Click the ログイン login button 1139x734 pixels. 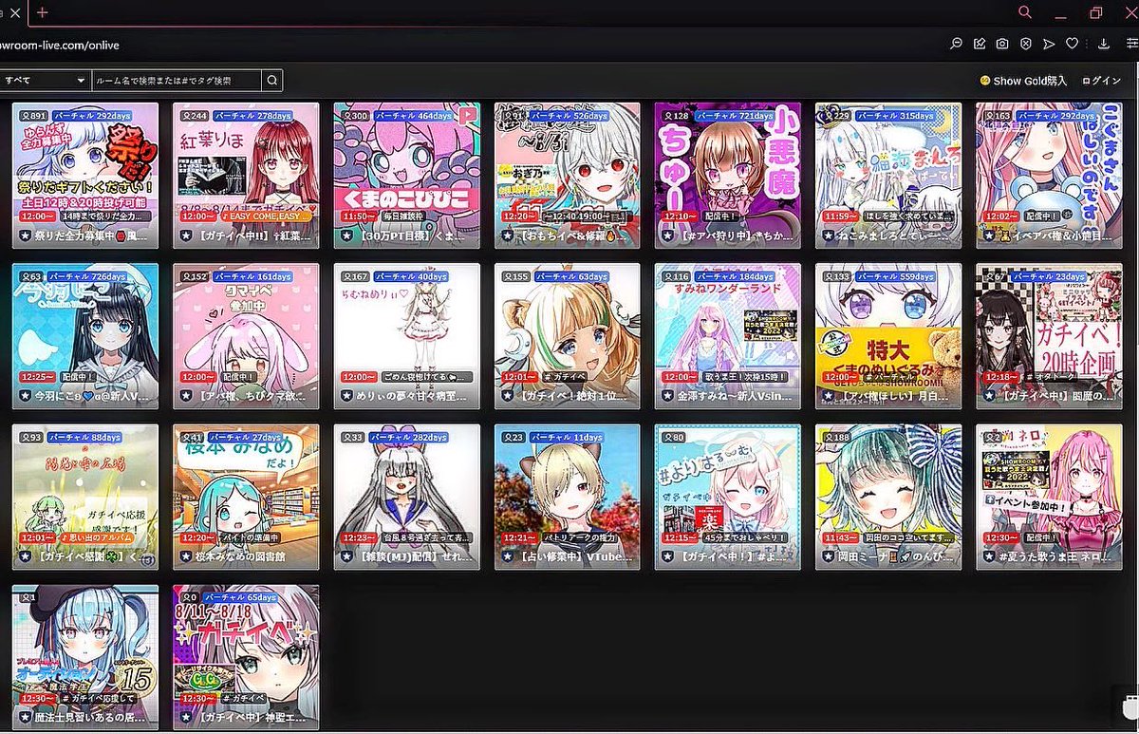1101,81
